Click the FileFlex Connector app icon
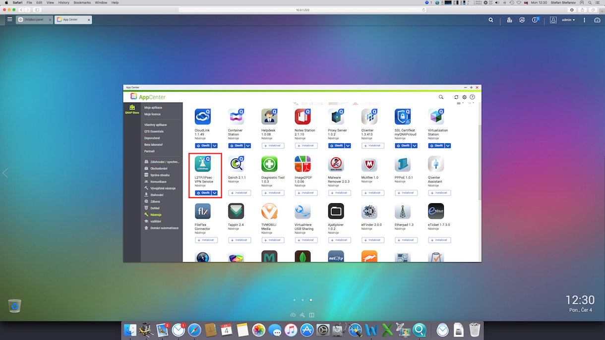The image size is (605, 340). point(203,211)
